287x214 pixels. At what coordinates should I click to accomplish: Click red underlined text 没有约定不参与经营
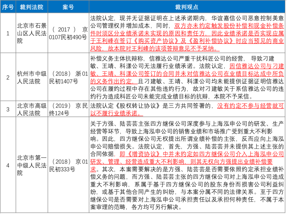click(x=250, y=106)
